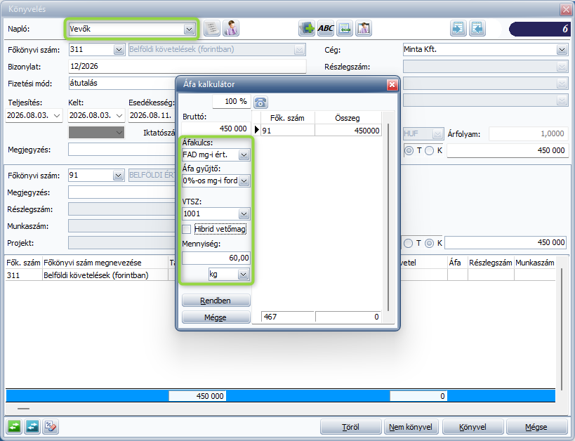Click the Bizonylat field showing 12/2026
This screenshot has height=441, width=575.
coord(187,67)
